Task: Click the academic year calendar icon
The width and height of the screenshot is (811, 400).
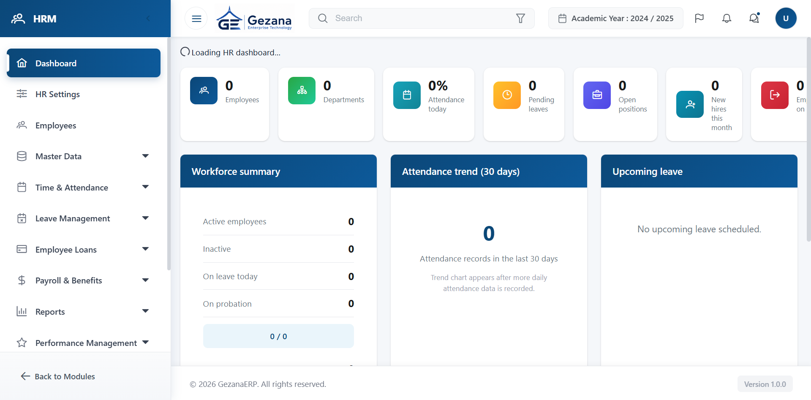Action: click(x=562, y=18)
